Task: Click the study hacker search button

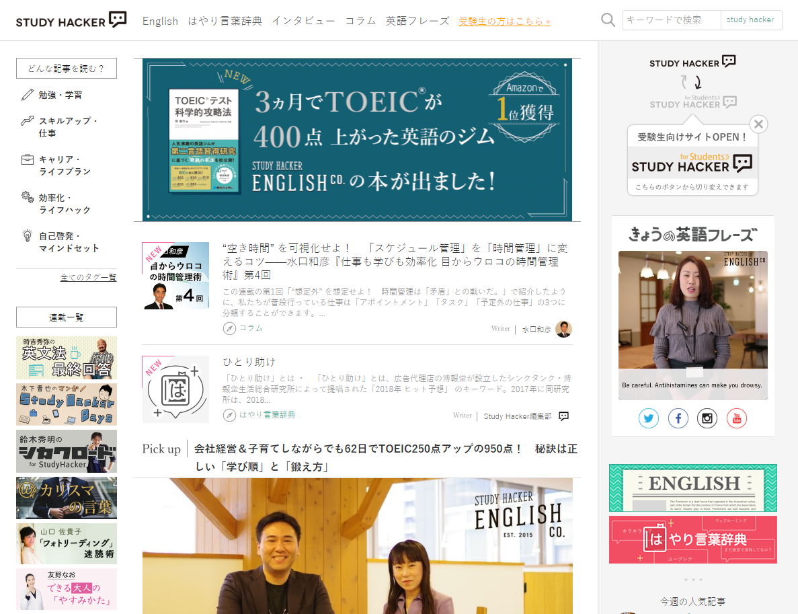Action: tap(751, 20)
